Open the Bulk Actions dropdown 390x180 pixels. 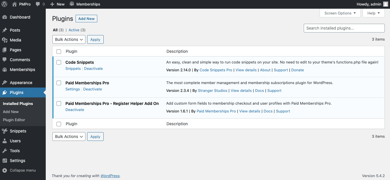click(x=69, y=39)
